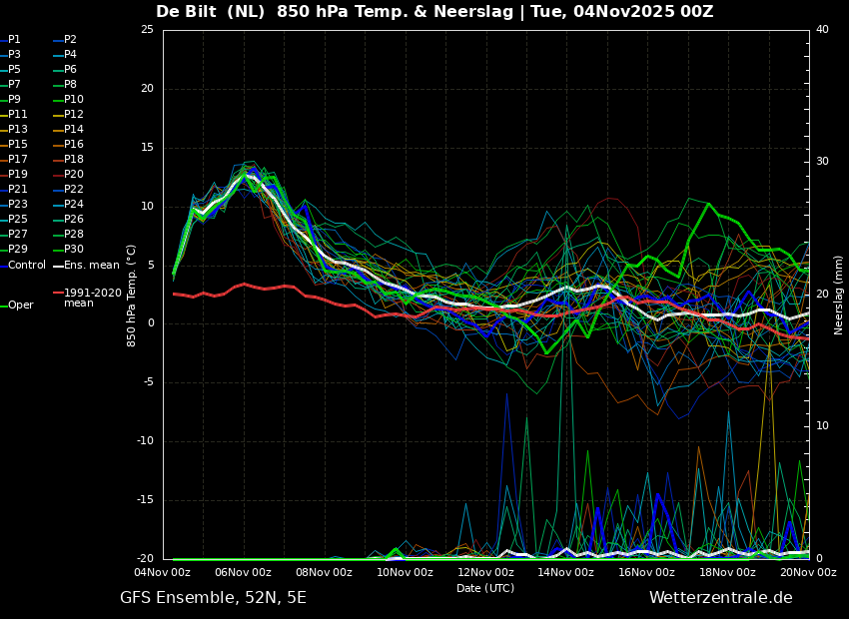Select the P25 legend entry
The height and width of the screenshot is (619, 849).
point(18,220)
